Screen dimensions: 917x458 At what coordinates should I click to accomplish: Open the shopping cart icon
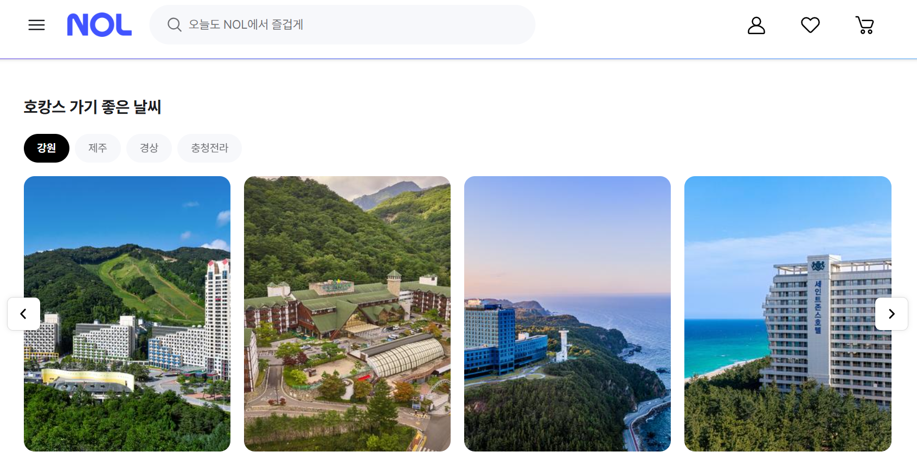[865, 25]
